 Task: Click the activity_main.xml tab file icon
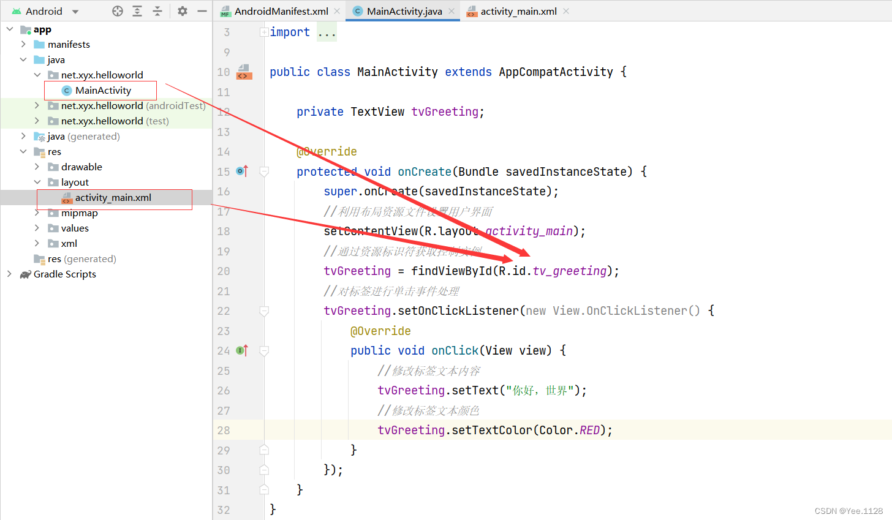(472, 11)
